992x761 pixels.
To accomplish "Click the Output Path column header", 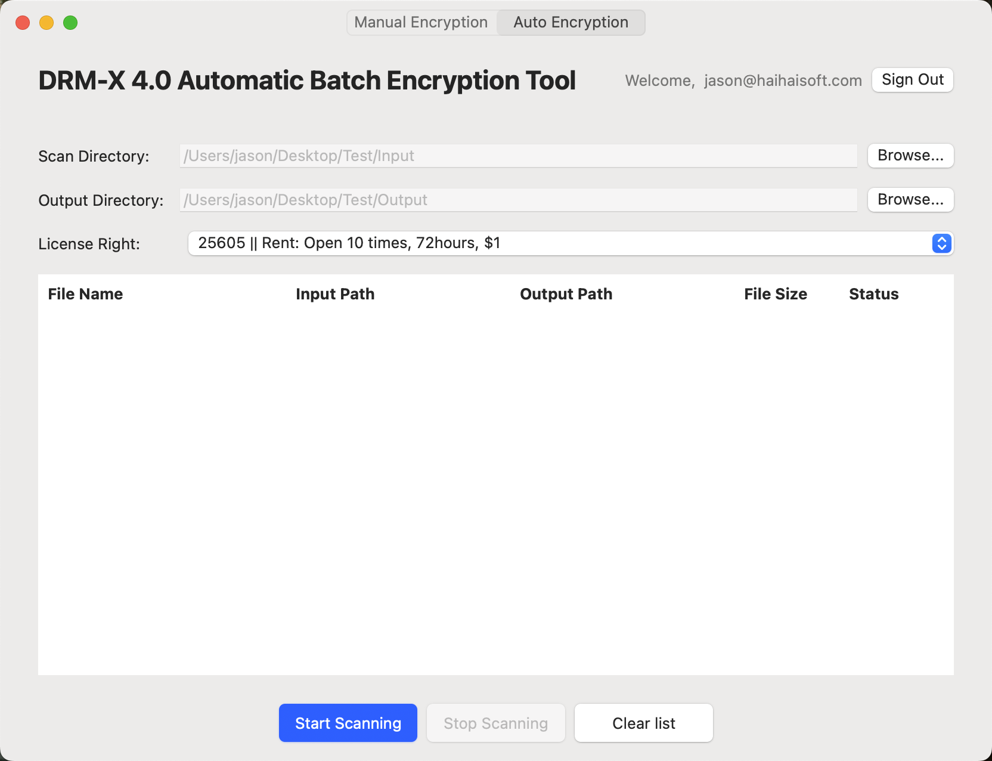I will pyautogui.click(x=566, y=294).
